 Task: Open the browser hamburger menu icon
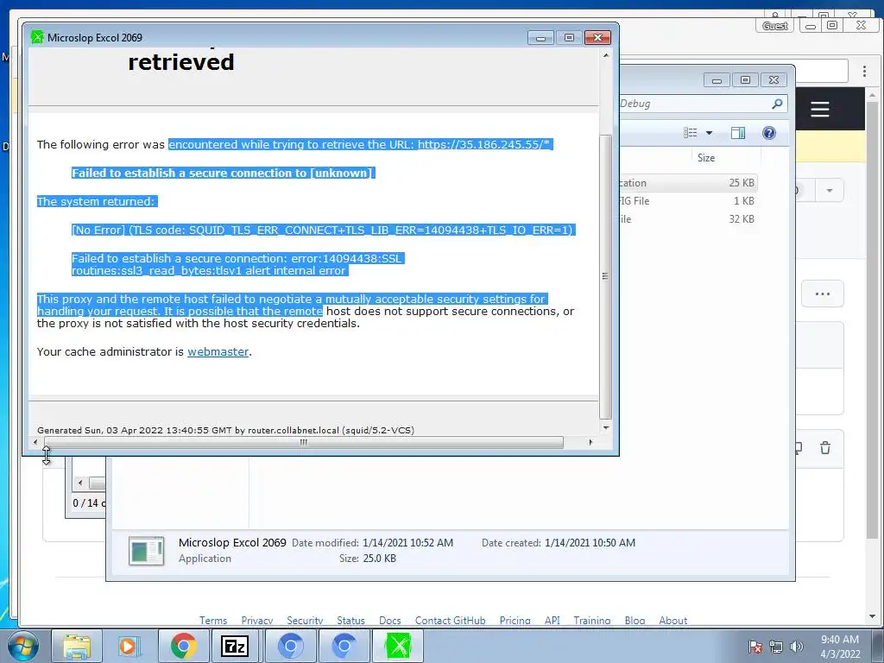[x=820, y=109]
